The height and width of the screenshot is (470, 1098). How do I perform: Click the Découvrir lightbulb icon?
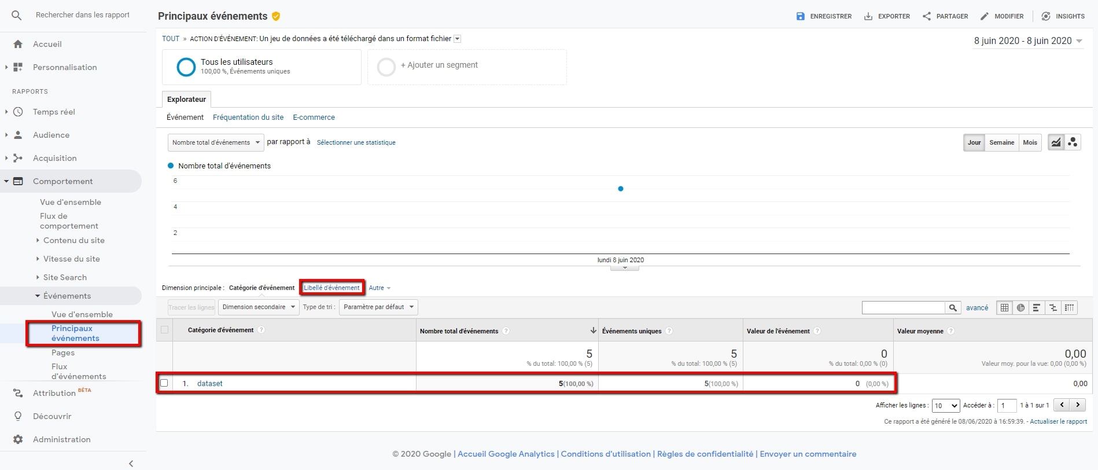click(x=18, y=416)
